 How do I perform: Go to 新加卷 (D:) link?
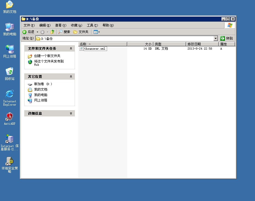(x=43, y=84)
